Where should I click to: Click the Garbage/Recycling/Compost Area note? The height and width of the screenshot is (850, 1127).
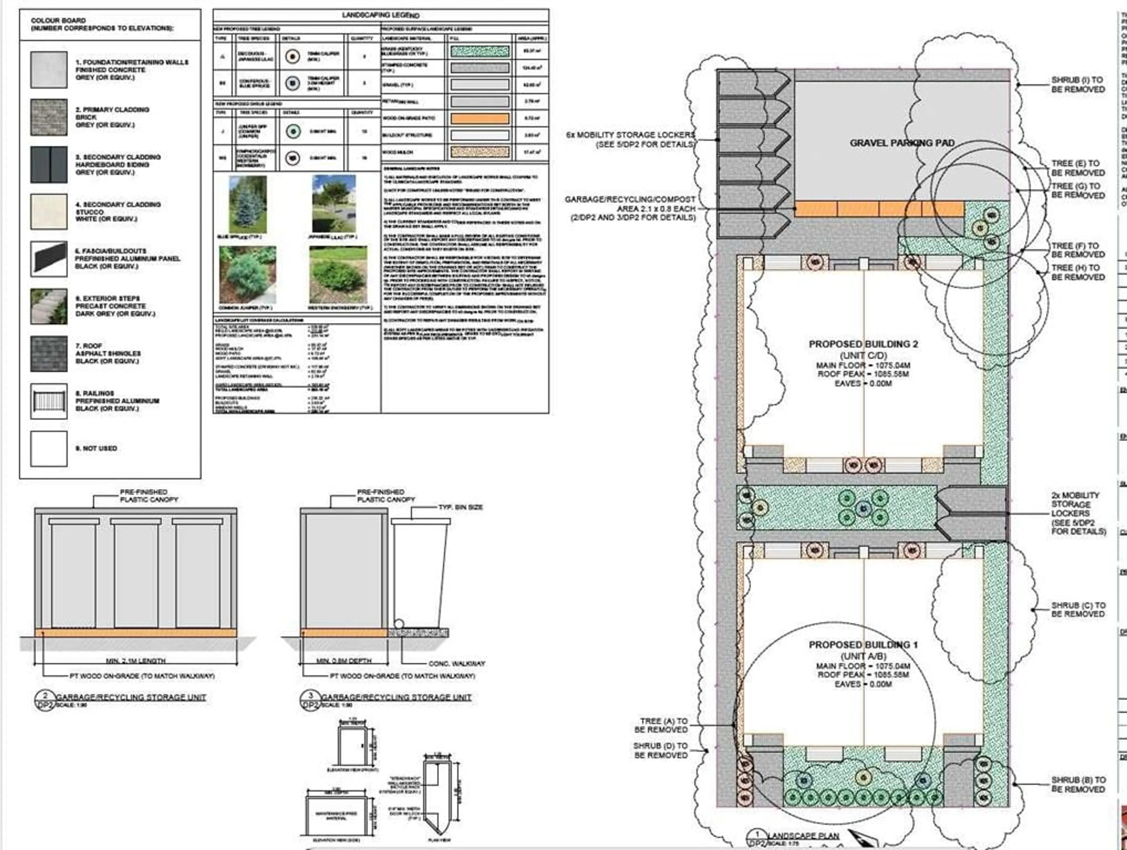630,208
